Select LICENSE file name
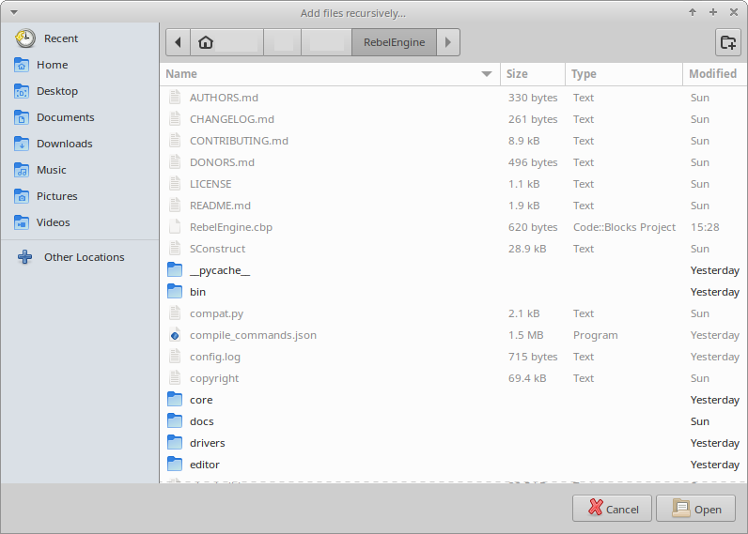 click(x=210, y=184)
